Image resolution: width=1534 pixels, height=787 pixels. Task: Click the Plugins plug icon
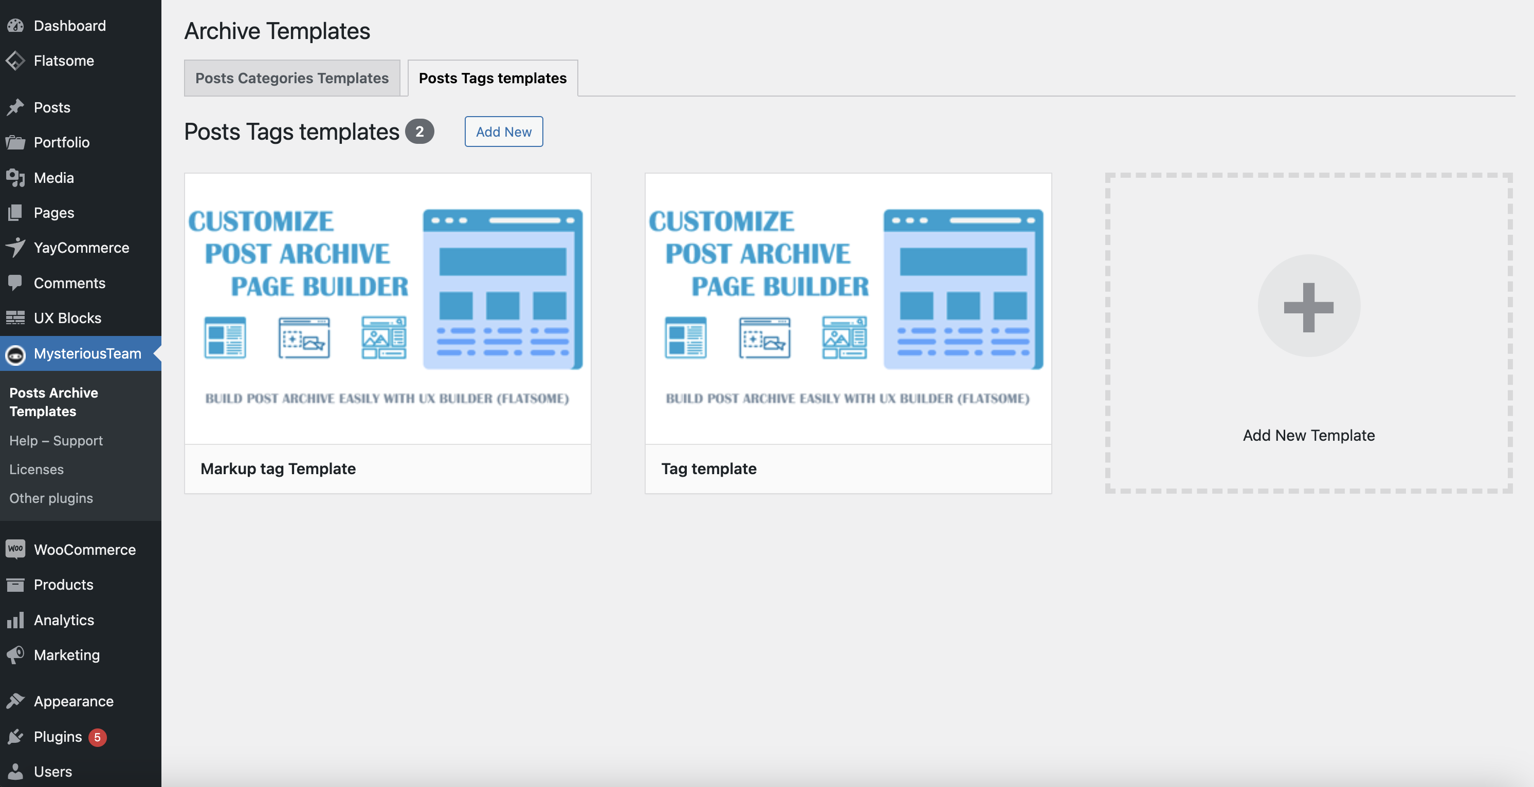15,737
